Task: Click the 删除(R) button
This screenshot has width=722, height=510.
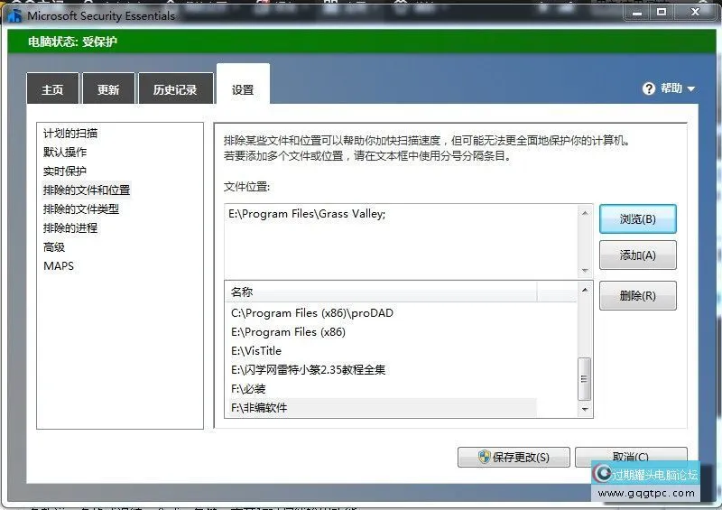Action: click(x=638, y=295)
